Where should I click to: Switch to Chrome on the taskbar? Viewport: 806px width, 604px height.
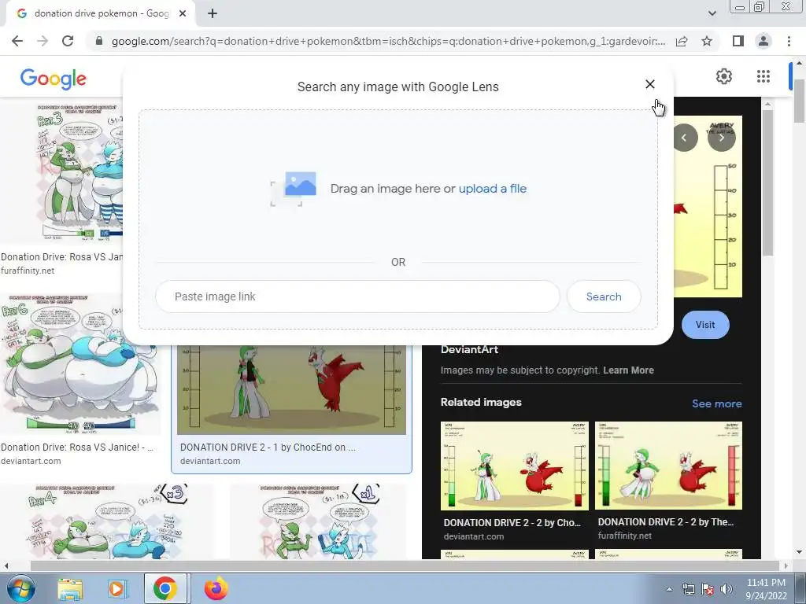coord(165,588)
